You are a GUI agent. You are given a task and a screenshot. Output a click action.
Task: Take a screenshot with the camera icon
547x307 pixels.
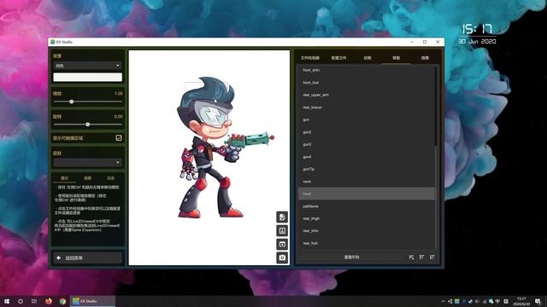(282, 258)
